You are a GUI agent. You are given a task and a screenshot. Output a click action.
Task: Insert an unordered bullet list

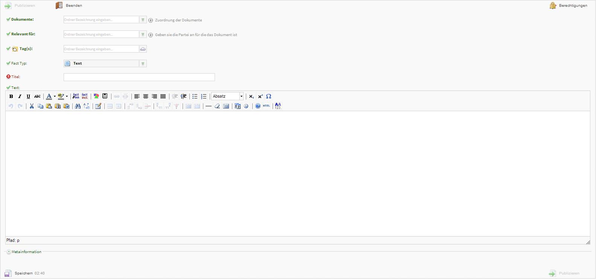click(195, 97)
